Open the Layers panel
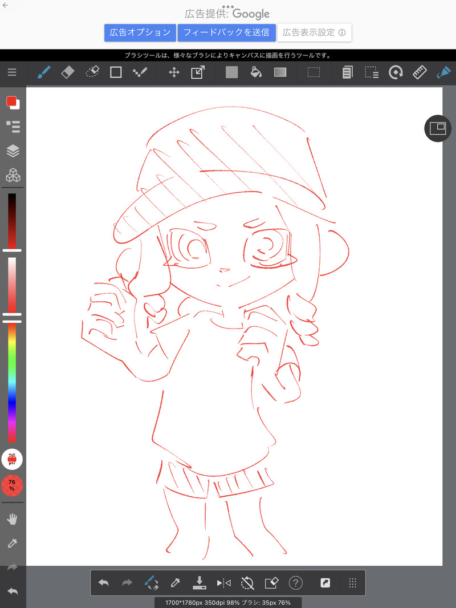This screenshot has height=608, width=456. (x=13, y=151)
